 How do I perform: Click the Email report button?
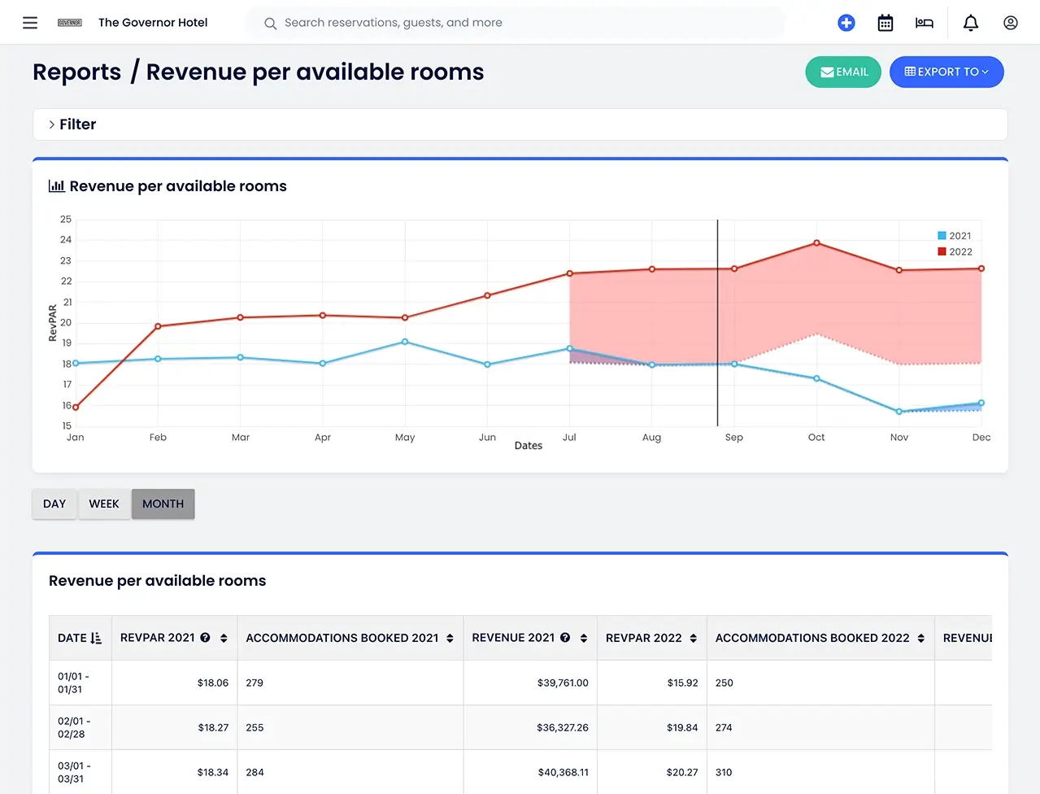[843, 72]
